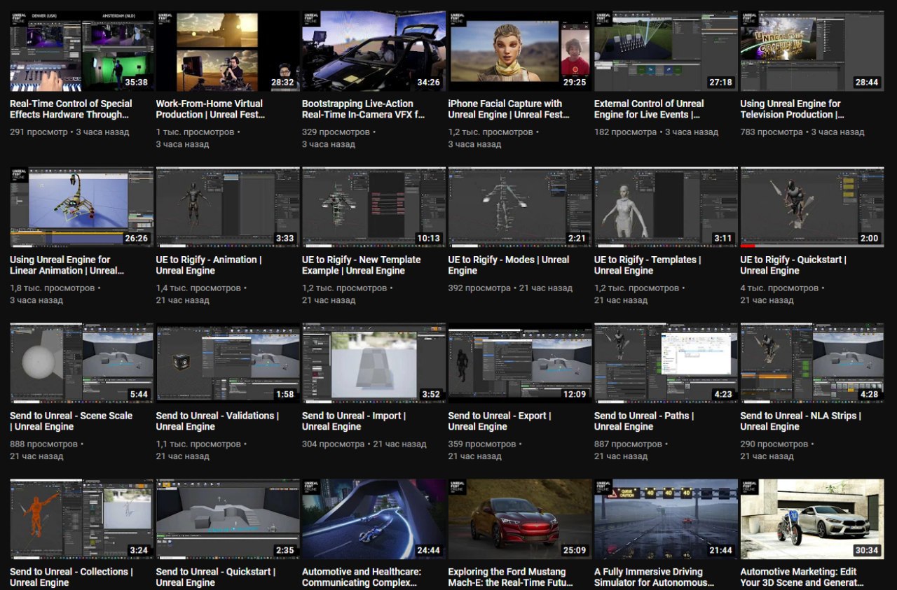Open the Send to Unreal Paths thumbnail
Screen dimensions: 897x590
click(x=666, y=363)
